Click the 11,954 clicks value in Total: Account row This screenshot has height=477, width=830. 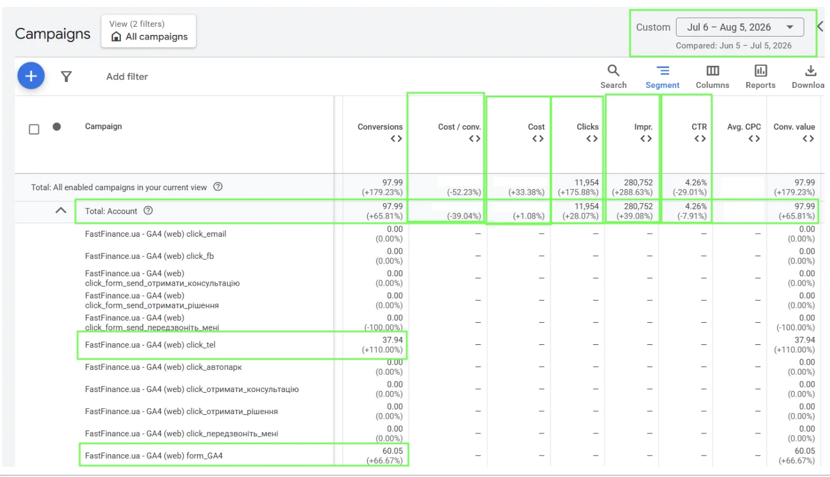pyautogui.click(x=587, y=206)
